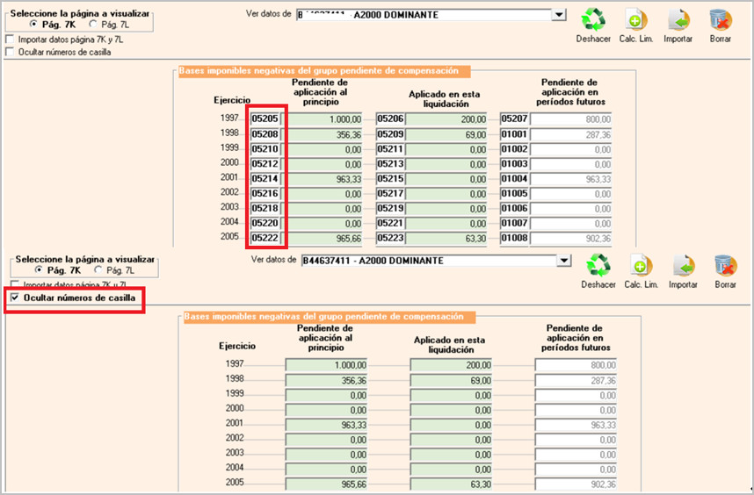This screenshot has height=495, width=754.
Task: Select Pág. 7K radio in panel with hidden casillas
Action: click(39, 269)
